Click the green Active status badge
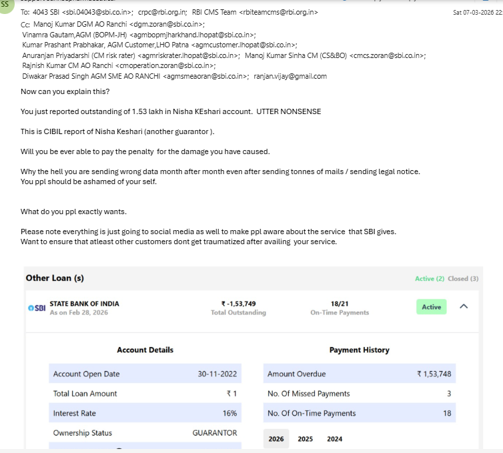Viewport: 503px width, 453px height. coord(431,307)
